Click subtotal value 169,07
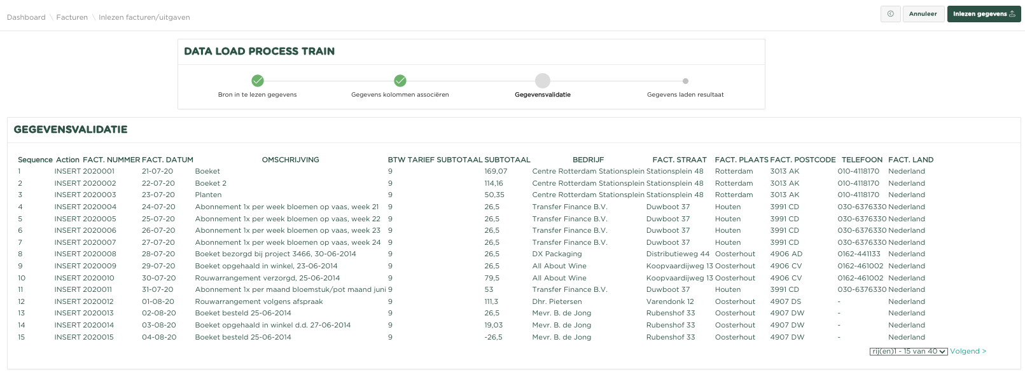Image resolution: width=1025 pixels, height=379 pixels. 496,171
